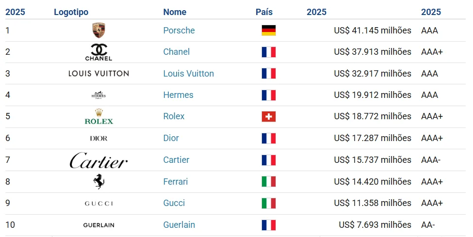The height and width of the screenshot is (237, 473).
Task: Click the Guerlain wordmark logo
Action: tap(98, 225)
